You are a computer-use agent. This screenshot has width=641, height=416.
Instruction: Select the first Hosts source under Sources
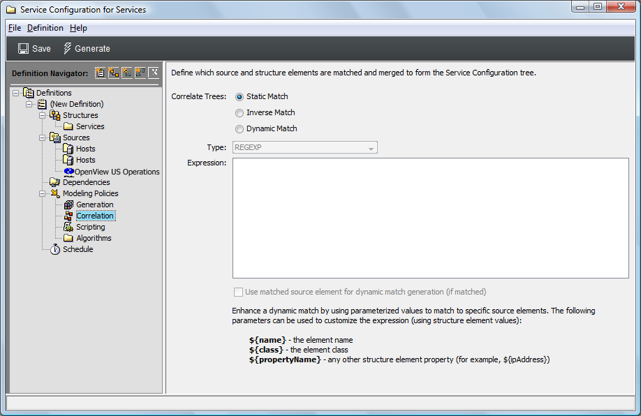point(85,149)
